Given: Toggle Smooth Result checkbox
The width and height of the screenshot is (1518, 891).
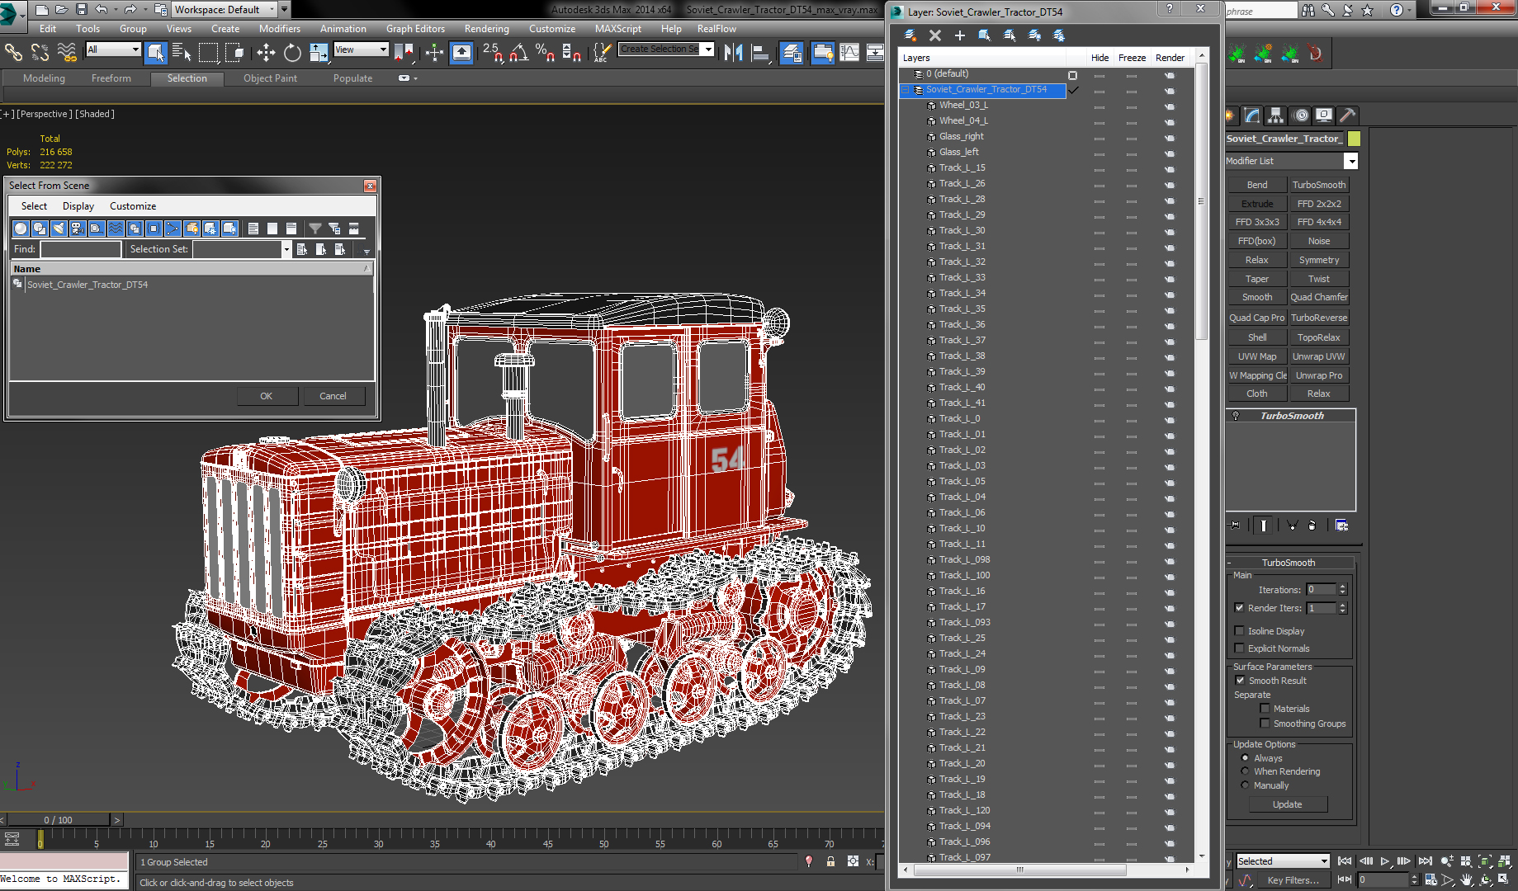Looking at the screenshot, I should [x=1240, y=680].
